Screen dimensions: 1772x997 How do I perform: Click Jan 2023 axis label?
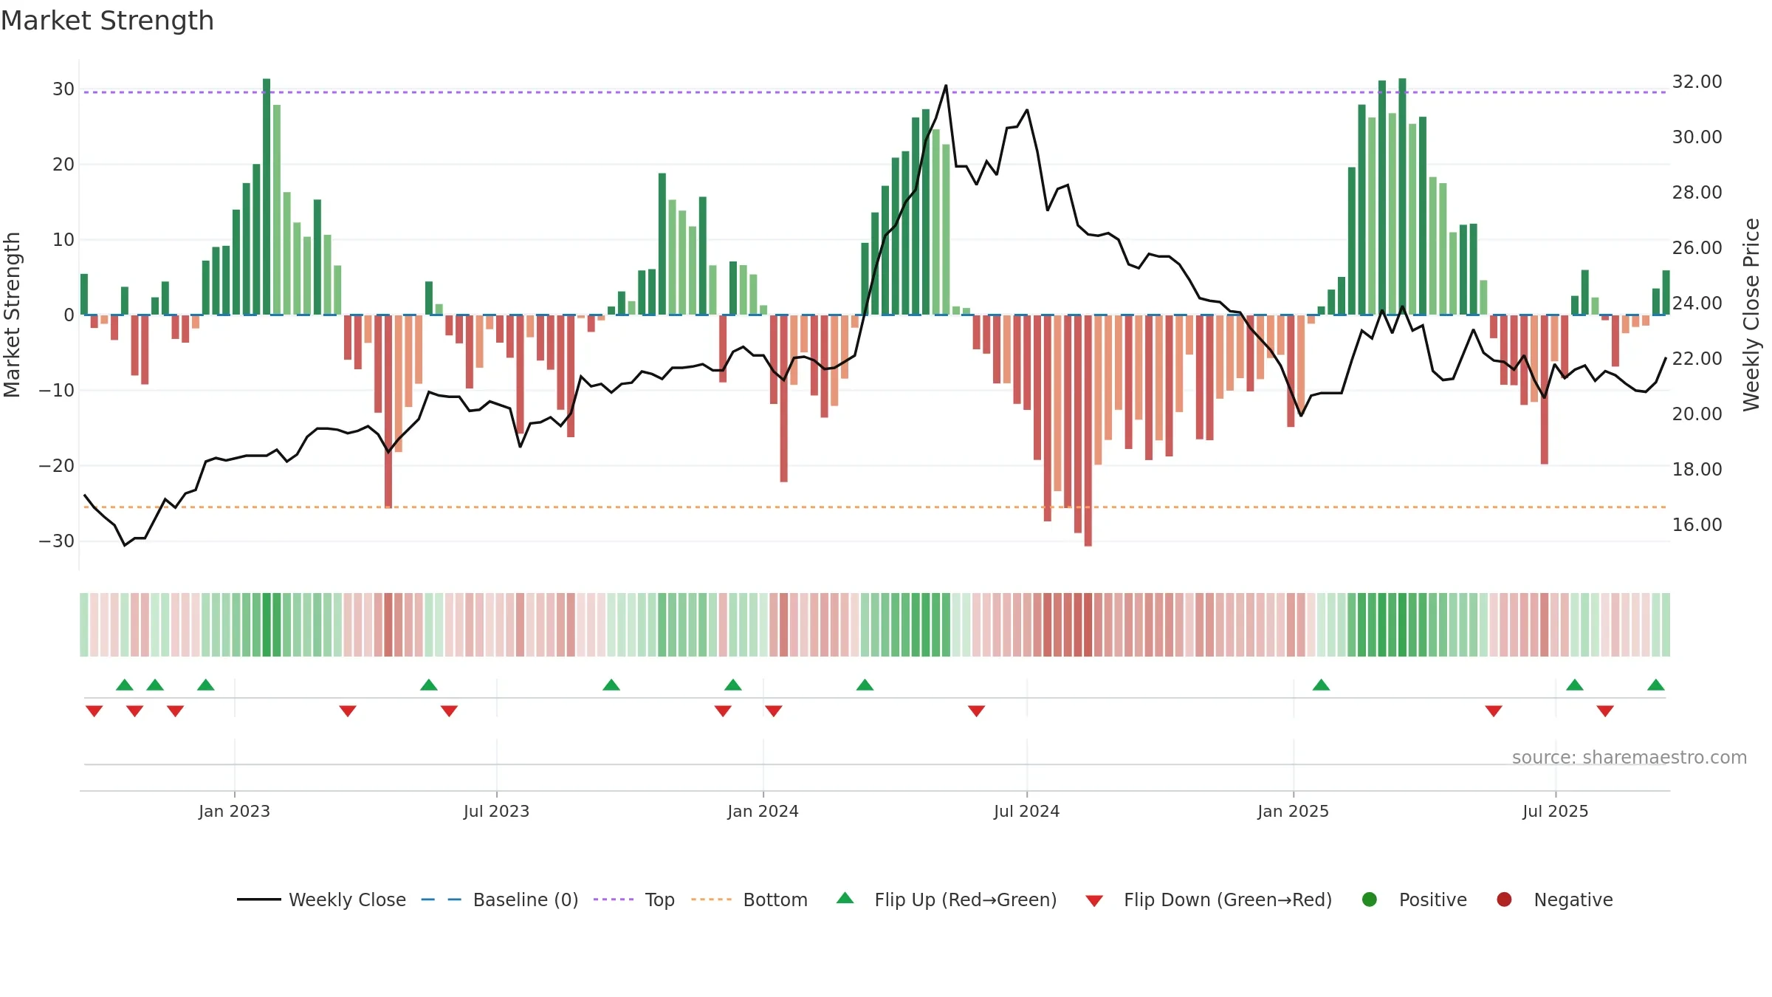234,812
